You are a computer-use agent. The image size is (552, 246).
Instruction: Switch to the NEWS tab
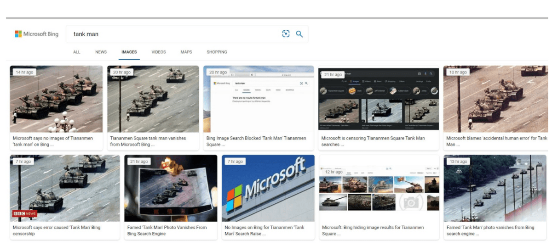pyautogui.click(x=101, y=52)
